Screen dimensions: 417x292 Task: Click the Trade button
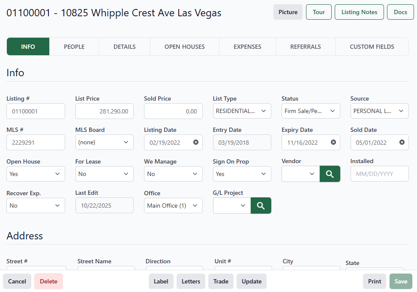pyautogui.click(x=221, y=281)
